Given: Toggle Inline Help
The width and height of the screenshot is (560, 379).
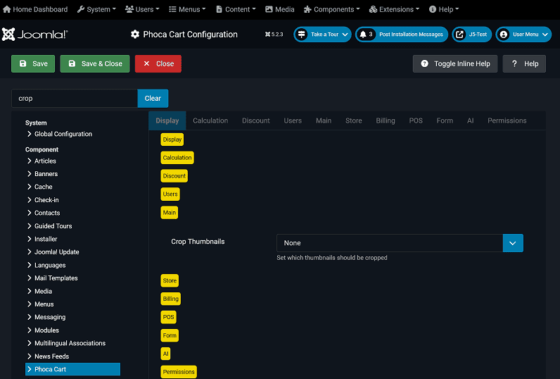Looking at the screenshot, I should pyautogui.click(x=455, y=63).
